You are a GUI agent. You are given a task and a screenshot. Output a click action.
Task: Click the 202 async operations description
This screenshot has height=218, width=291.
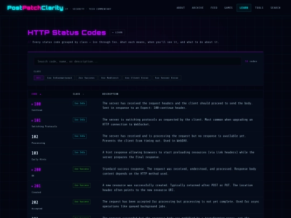(181, 204)
